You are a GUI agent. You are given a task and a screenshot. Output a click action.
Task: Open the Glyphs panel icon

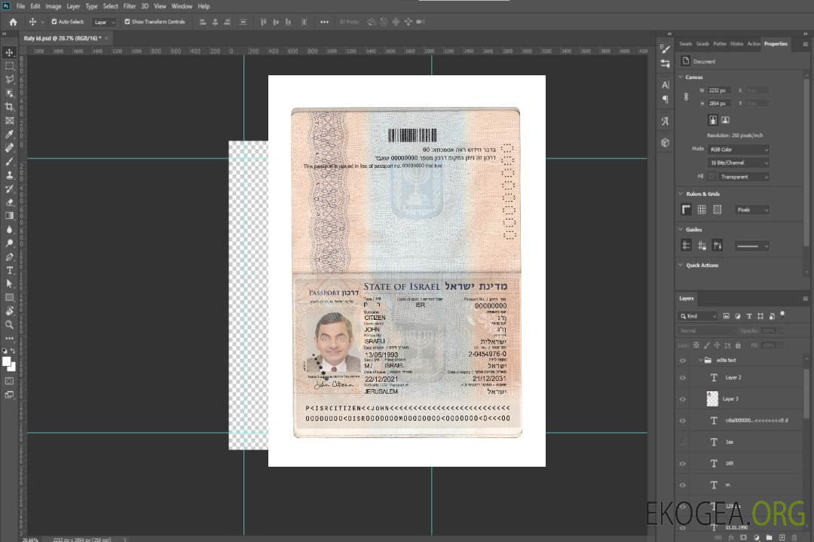coord(666,121)
